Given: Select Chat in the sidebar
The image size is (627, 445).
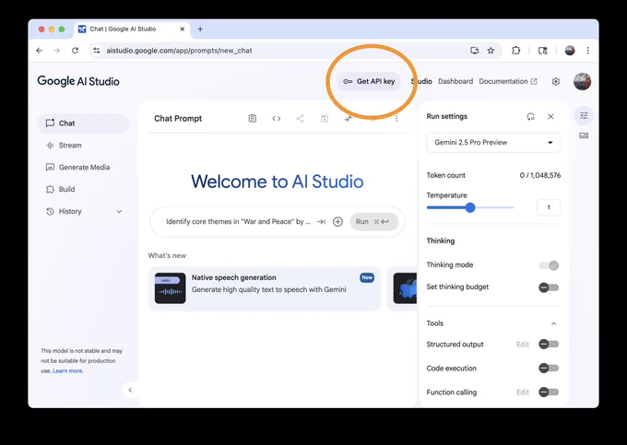Looking at the screenshot, I should (83, 123).
